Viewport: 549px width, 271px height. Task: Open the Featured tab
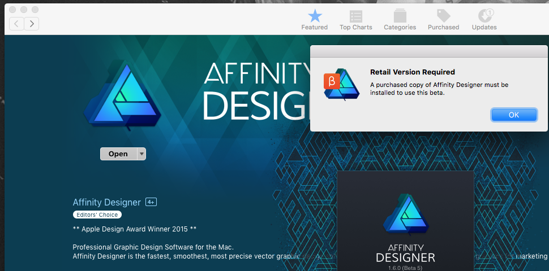click(315, 20)
